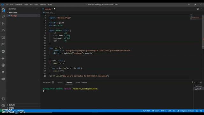This screenshot has width=204, height=115.
Task: Open the Explorer view in activity bar
Action: pyautogui.click(x=3, y=10)
